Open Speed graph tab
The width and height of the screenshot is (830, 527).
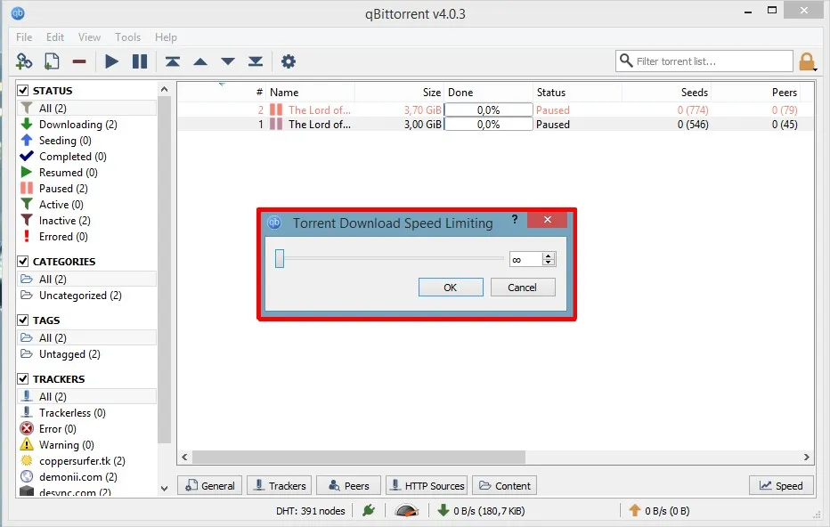pos(781,486)
